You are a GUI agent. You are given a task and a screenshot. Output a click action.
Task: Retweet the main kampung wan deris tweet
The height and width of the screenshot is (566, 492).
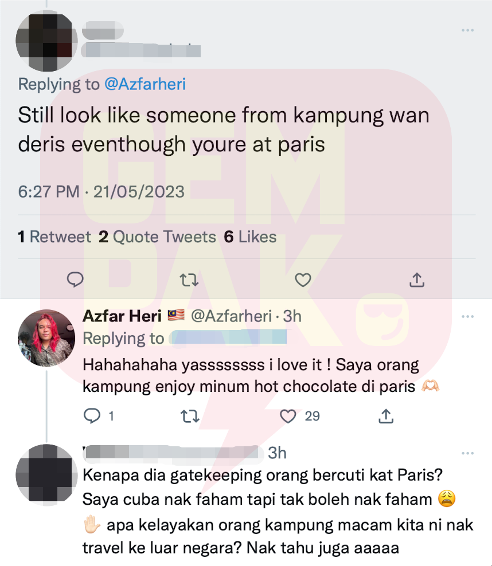click(x=189, y=280)
